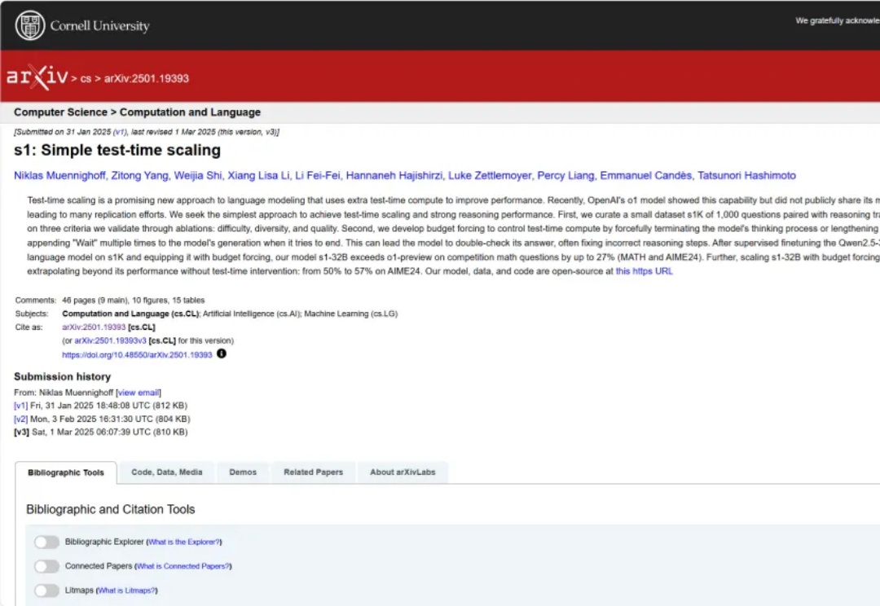
Task: Click 'What is Litmaps?' link
Action: (127, 591)
